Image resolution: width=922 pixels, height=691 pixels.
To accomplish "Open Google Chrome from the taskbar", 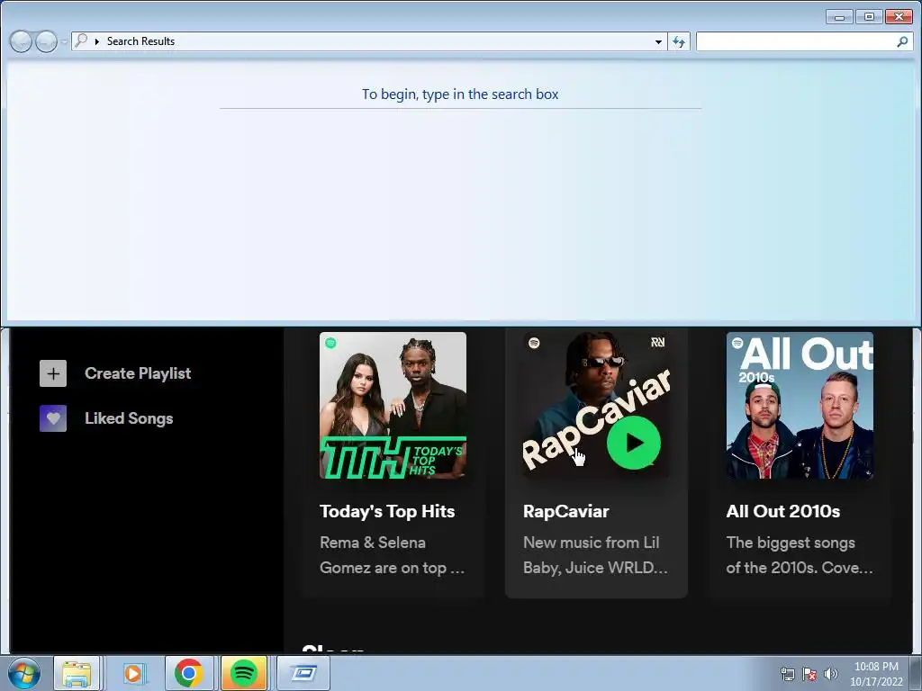I will tap(189, 673).
